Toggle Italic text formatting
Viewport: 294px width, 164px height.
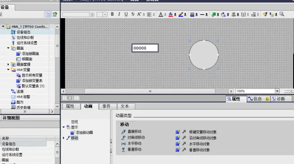[119, 14]
